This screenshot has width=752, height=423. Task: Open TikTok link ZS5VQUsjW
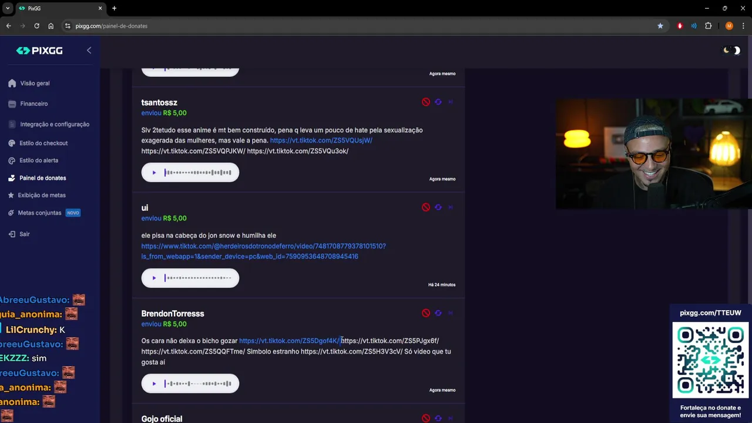click(321, 140)
